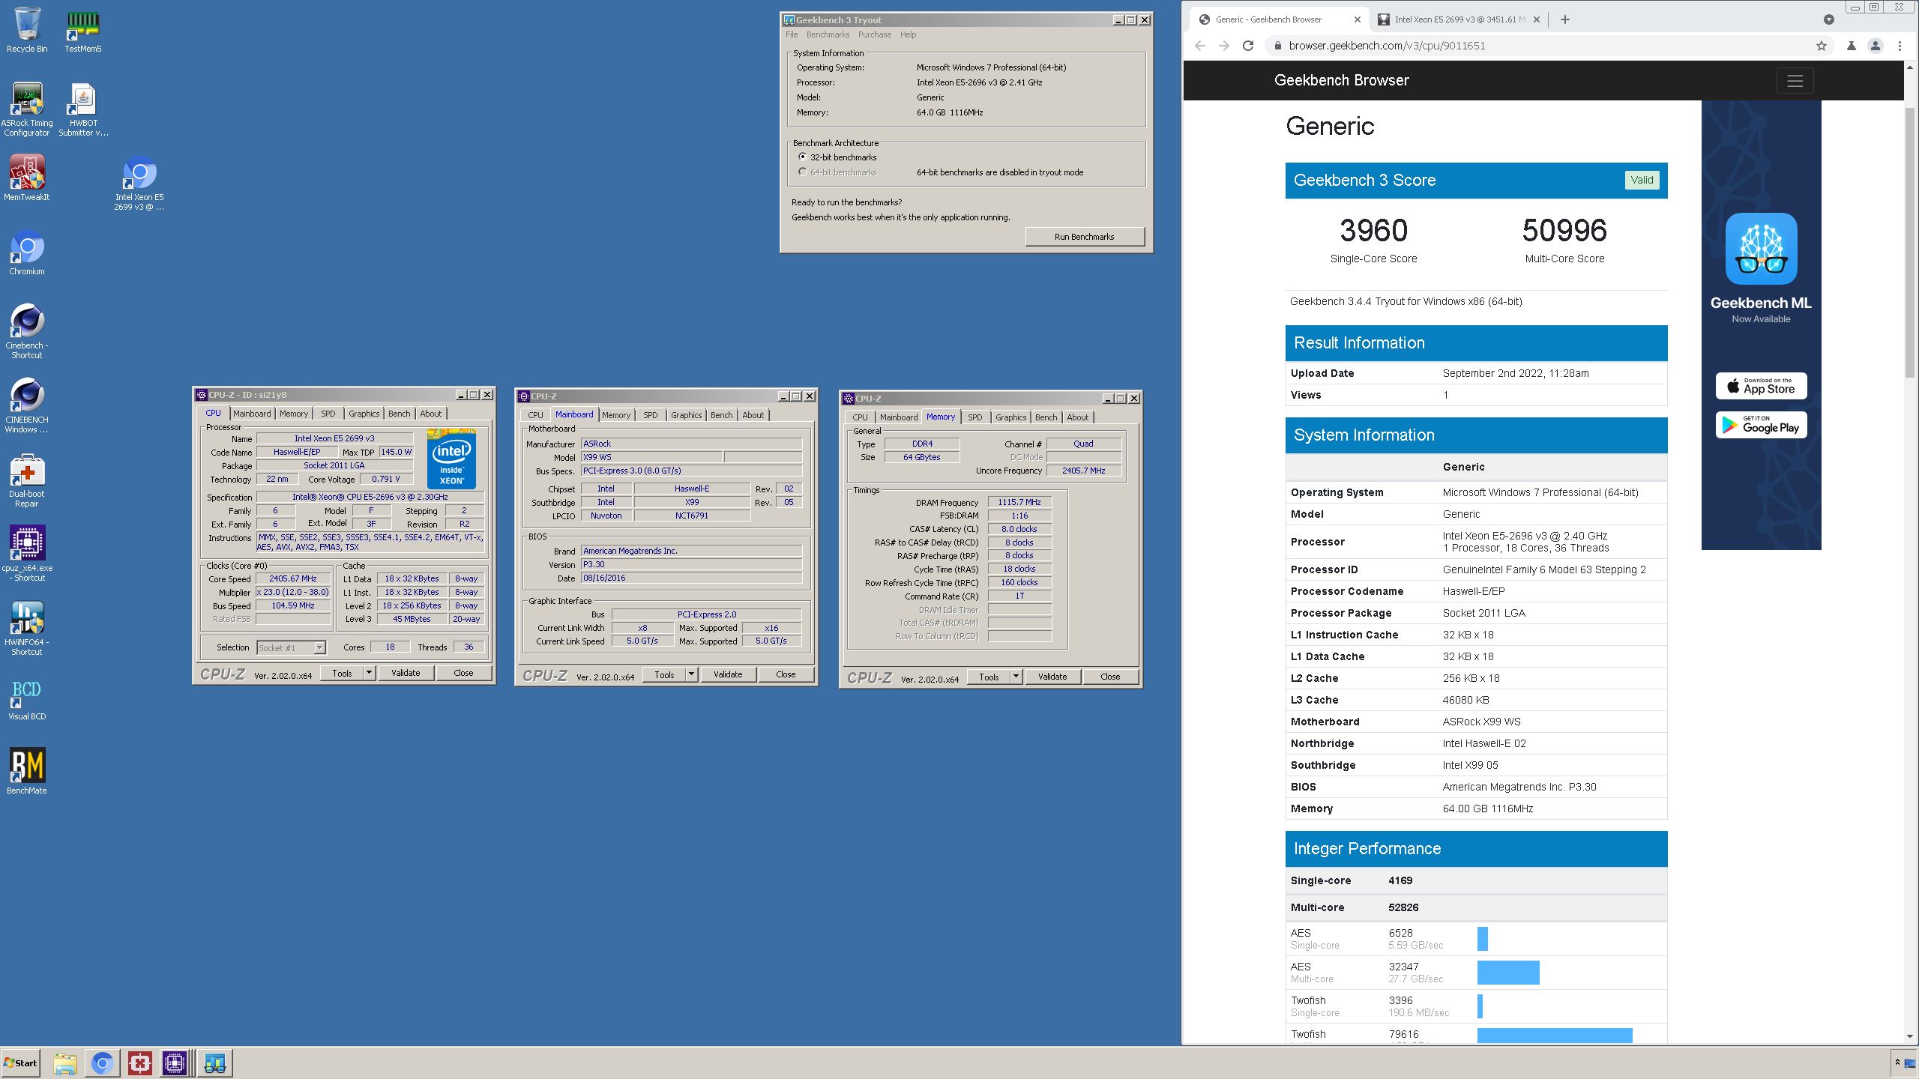This screenshot has height=1079, width=1919.
Task: Open HWBOT Submitter desktop icon
Action: (x=83, y=109)
